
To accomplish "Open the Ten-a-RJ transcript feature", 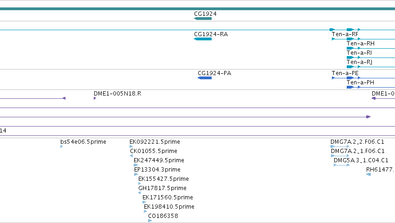I will [371, 67].
